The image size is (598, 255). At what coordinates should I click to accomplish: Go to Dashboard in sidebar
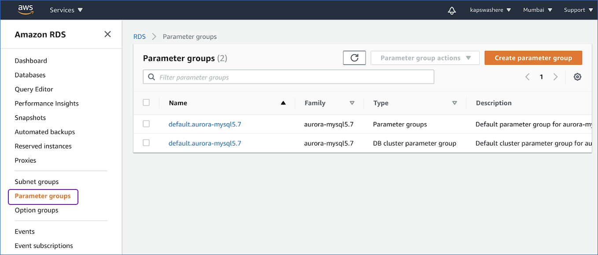pos(31,61)
